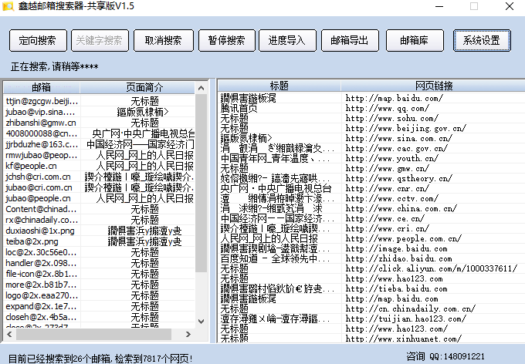Click horizontal scrollbar left arrow
525x364 pixels.
pos(9,334)
